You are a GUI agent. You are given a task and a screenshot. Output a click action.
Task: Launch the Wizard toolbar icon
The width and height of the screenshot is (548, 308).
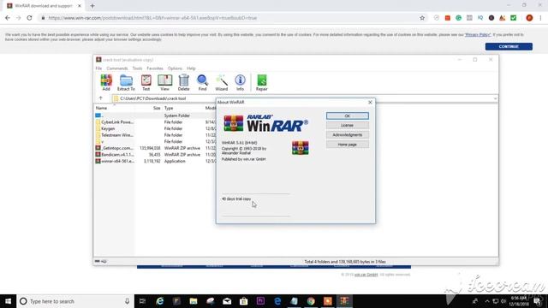point(222,83)
